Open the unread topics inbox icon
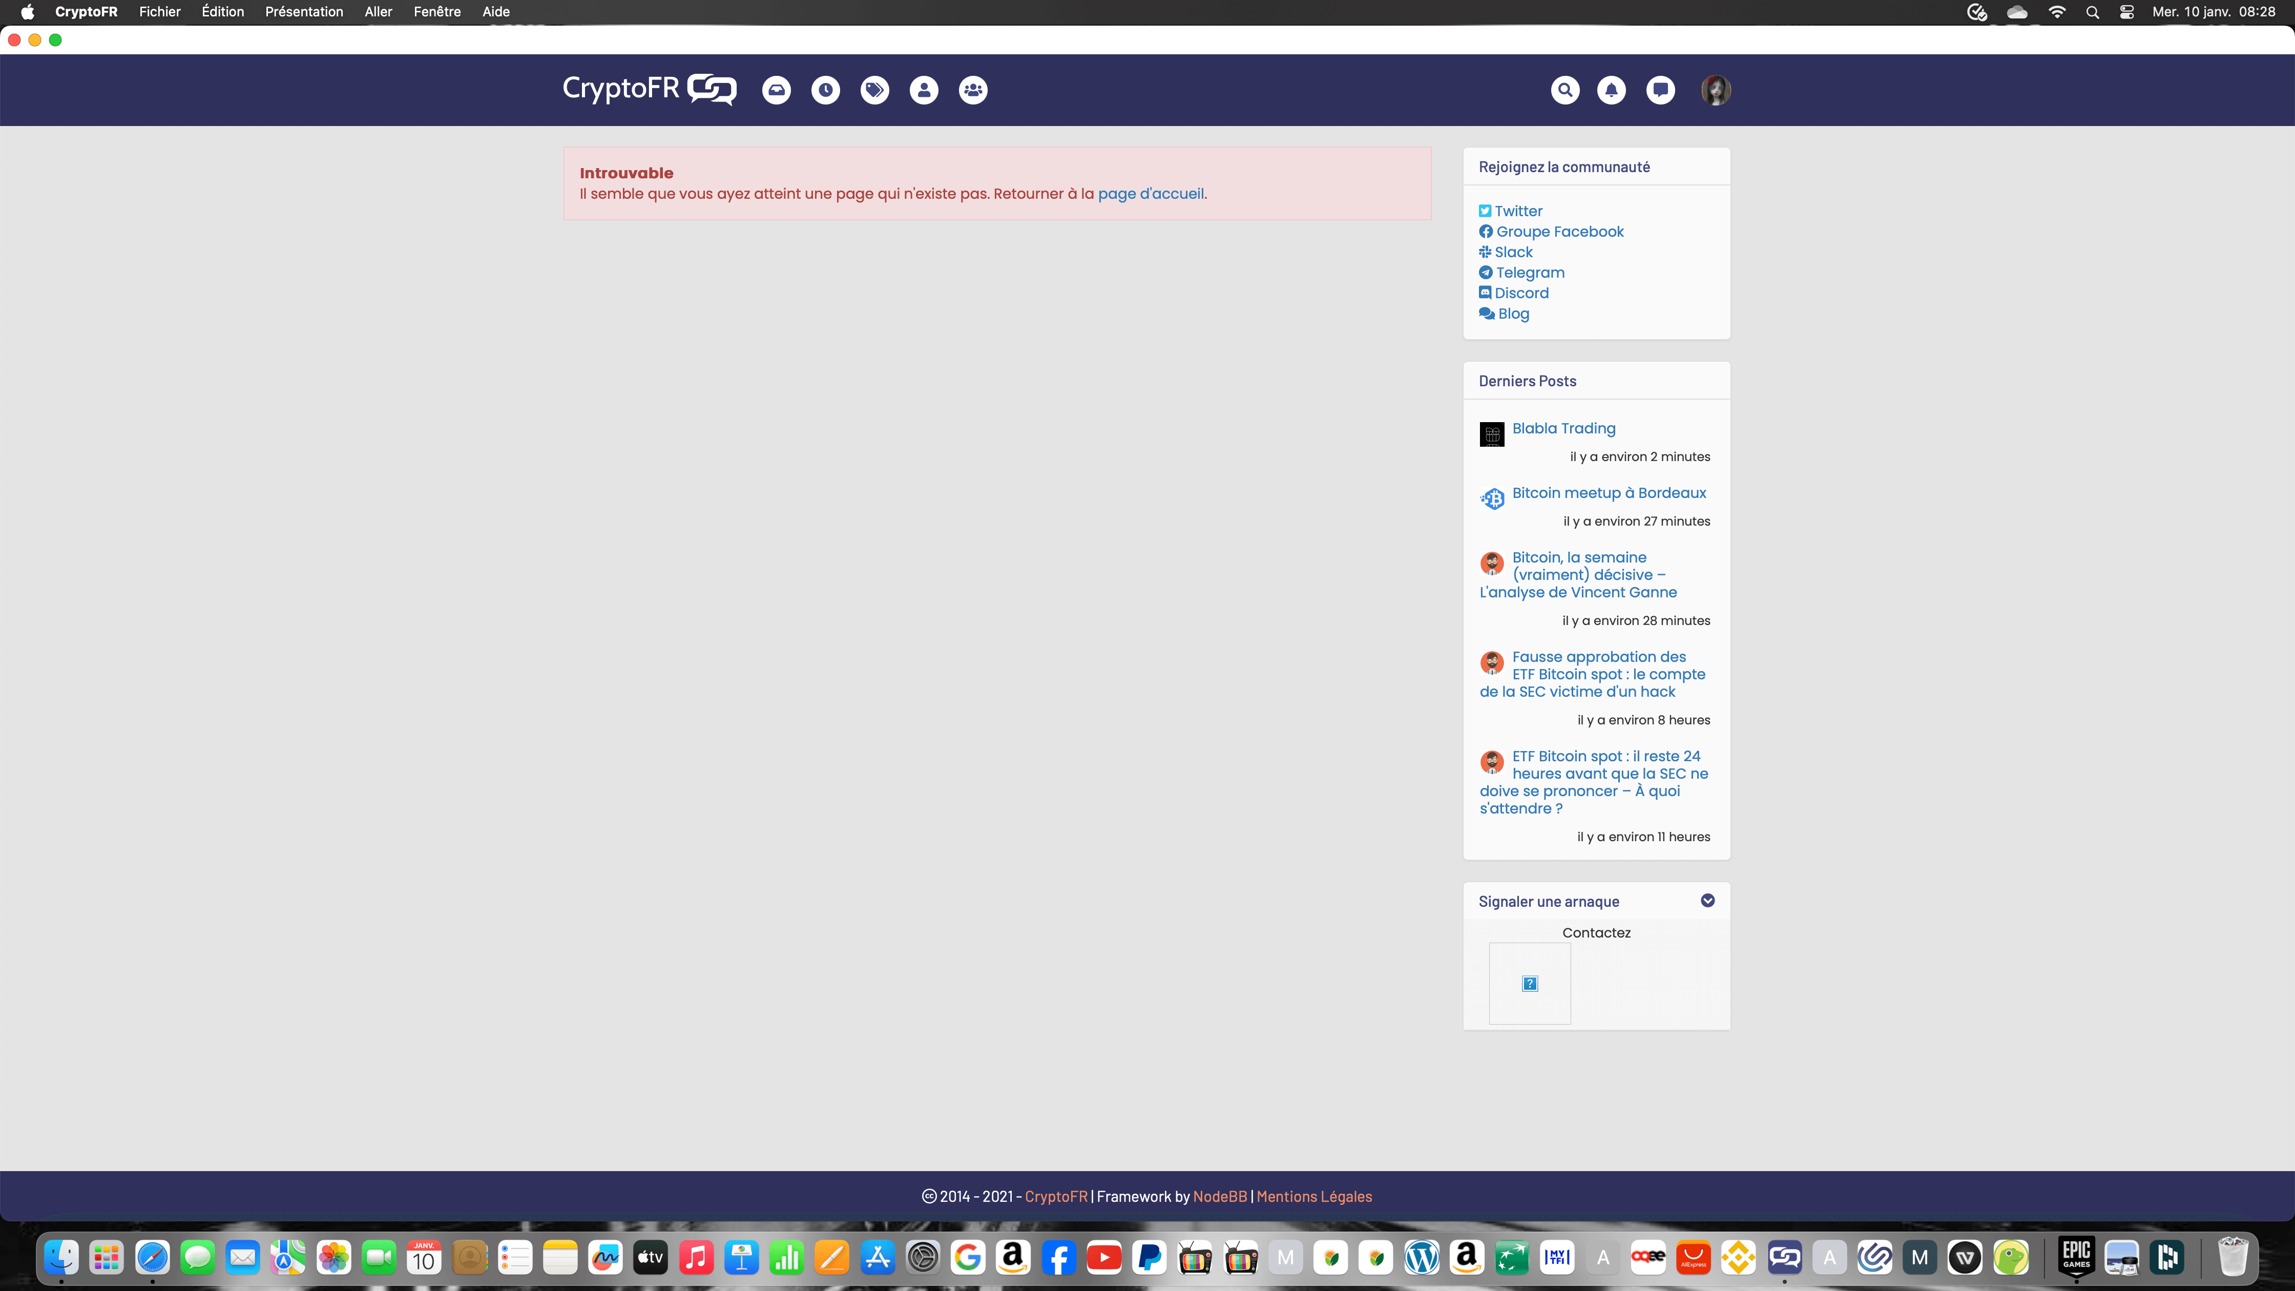The height and width of the screenshot is (1291, 2295). pos(776,90)
